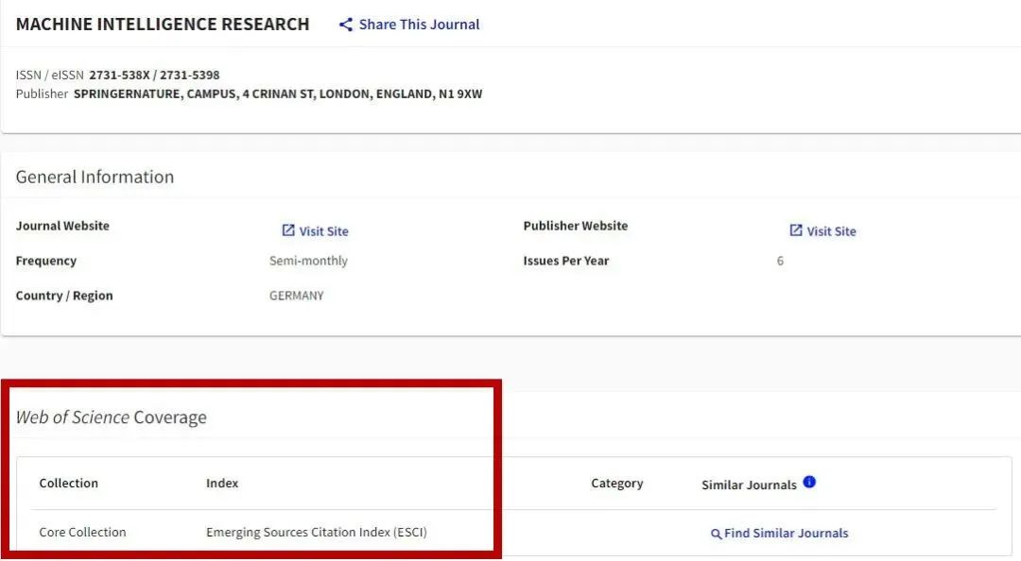Click the Web of Science Coverage heading
The image size is (1021, 561).
point(111,417)
